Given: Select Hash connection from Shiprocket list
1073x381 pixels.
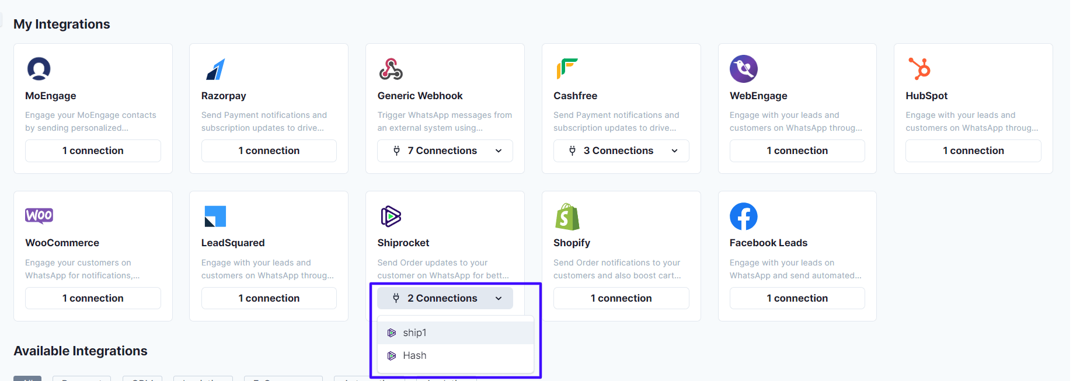Looking at the screenshot, I should pyautogui.click(x=456, y=355).
